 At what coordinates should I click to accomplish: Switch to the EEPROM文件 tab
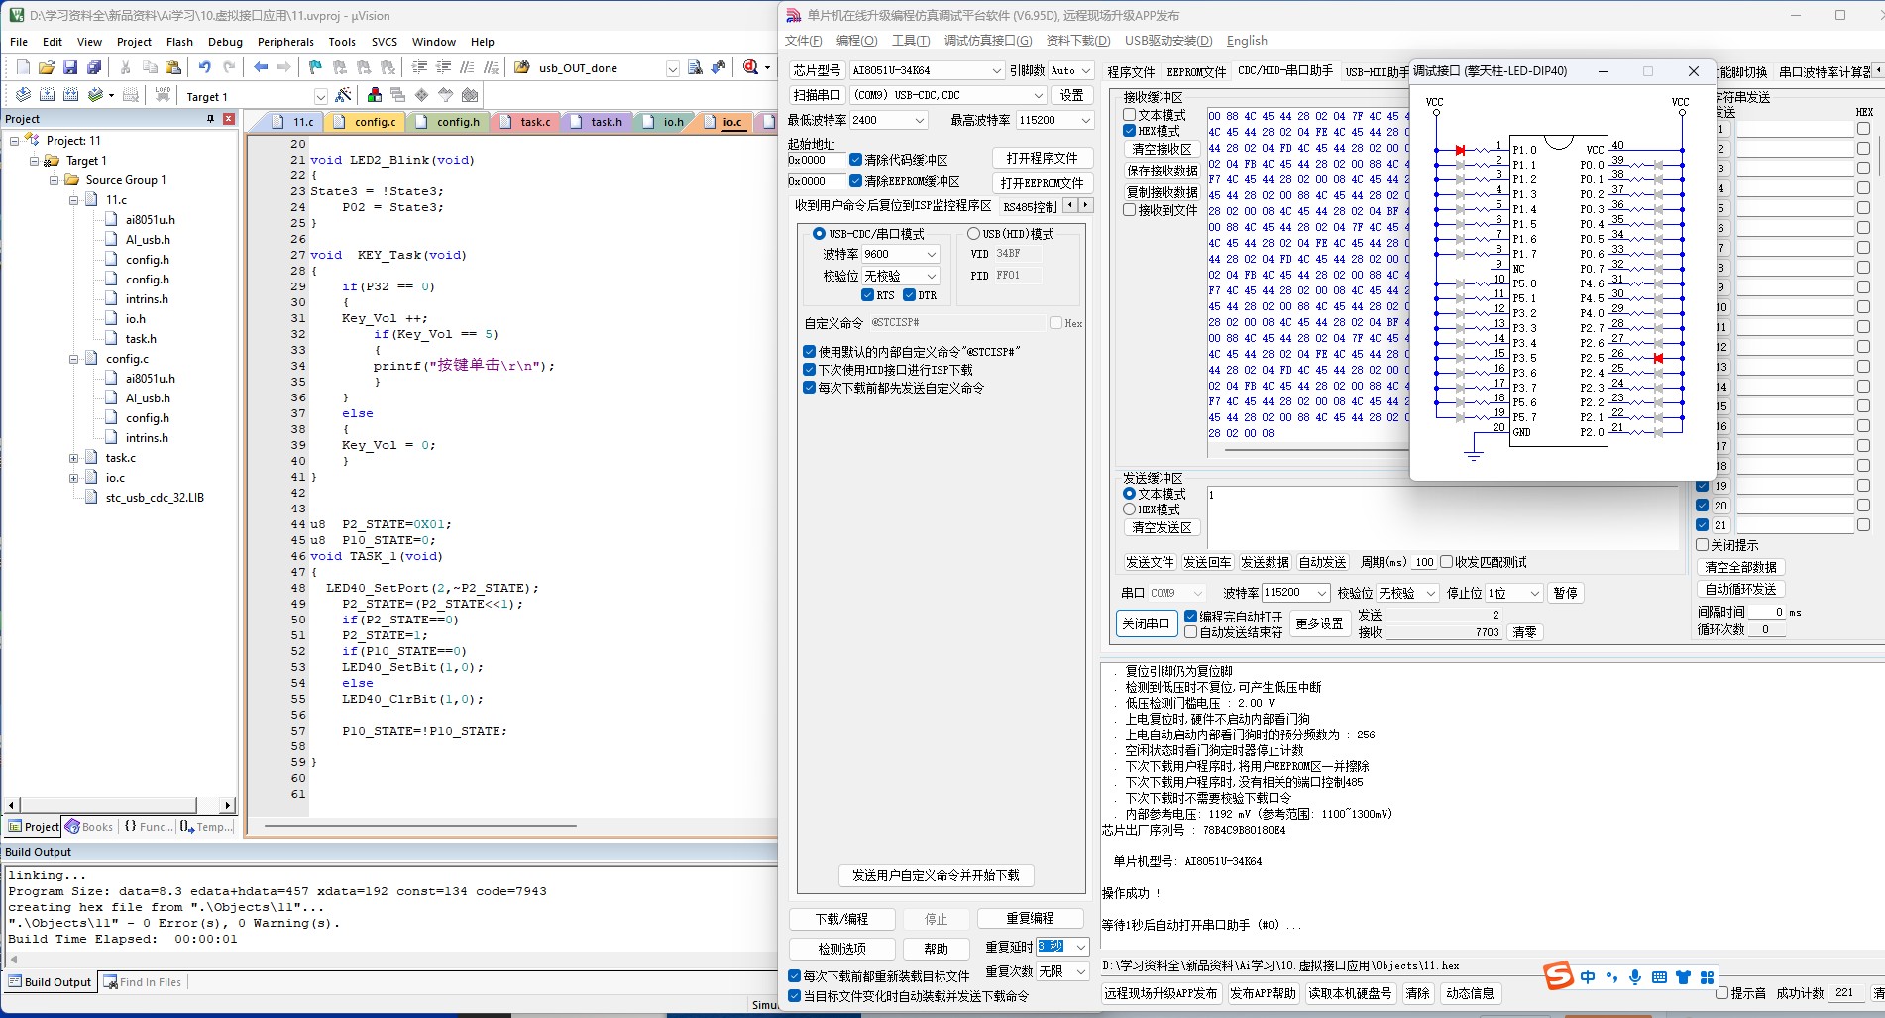point(1196,72)
